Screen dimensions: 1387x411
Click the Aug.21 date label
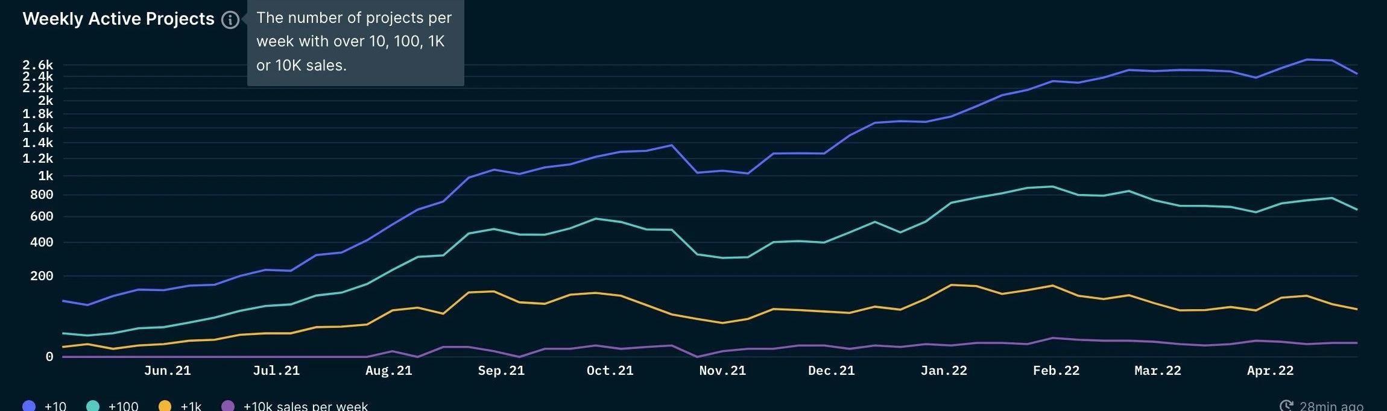(389, 371)
